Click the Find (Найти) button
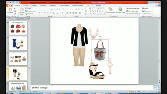 pos(145,8)
